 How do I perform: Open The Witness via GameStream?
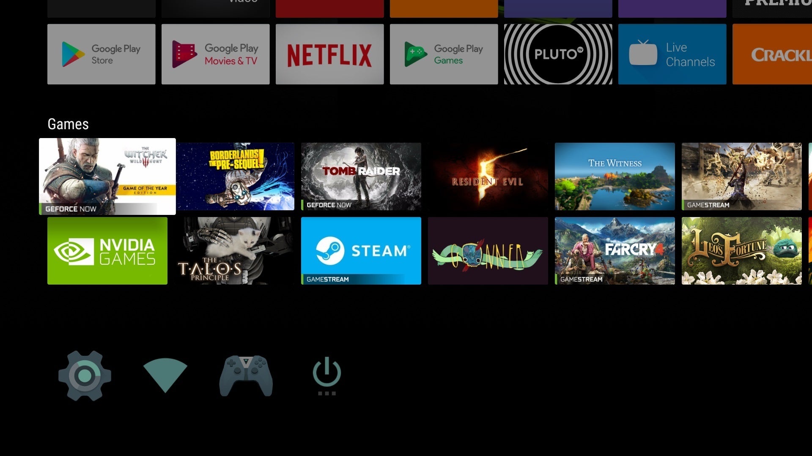(x=614, y=176)
